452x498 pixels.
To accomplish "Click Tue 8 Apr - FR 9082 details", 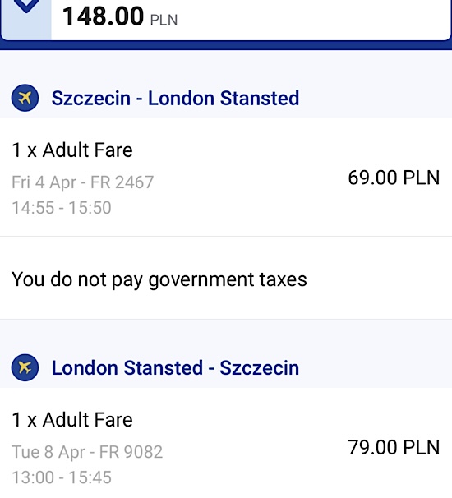I will [x=87, y=452].
